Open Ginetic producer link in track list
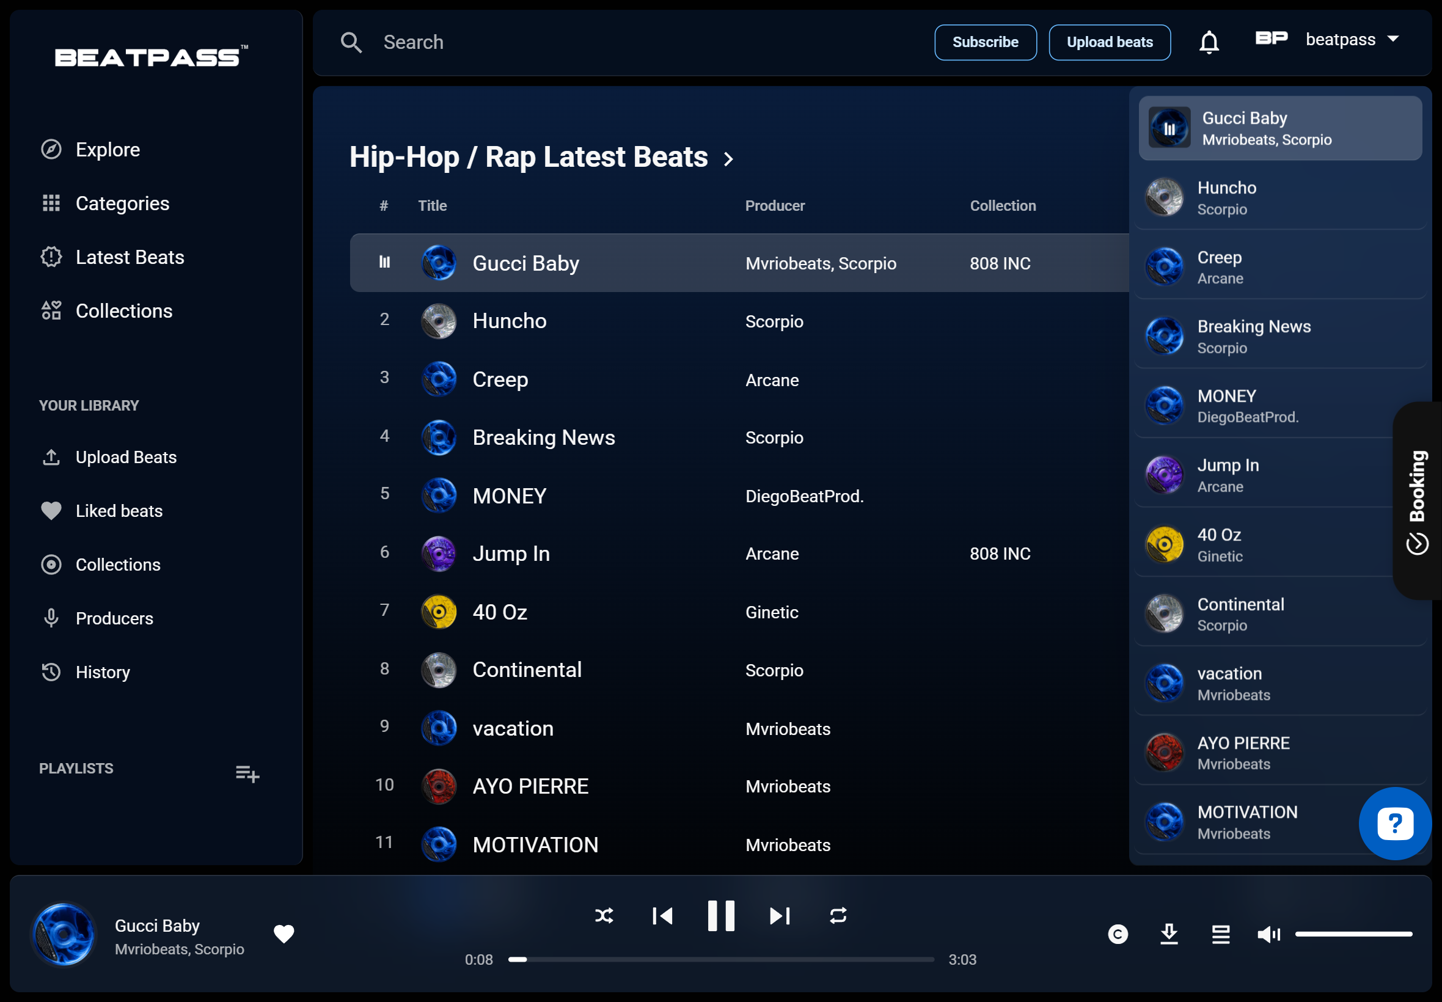 tap(772, 613)
